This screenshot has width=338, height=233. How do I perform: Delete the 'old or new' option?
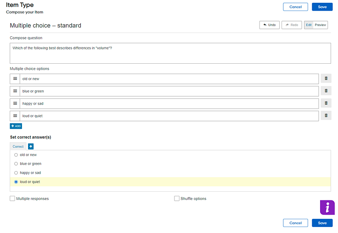pos(326,78)
